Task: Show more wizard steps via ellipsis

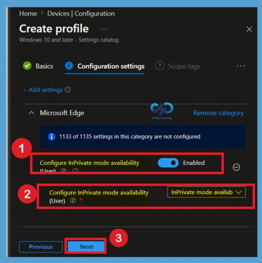Action: click(x=241, y=66)
